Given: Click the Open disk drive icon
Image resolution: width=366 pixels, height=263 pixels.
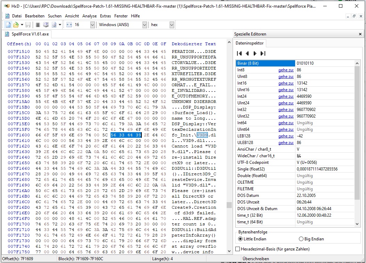Looking at the screenshot, I should point(46,25).
